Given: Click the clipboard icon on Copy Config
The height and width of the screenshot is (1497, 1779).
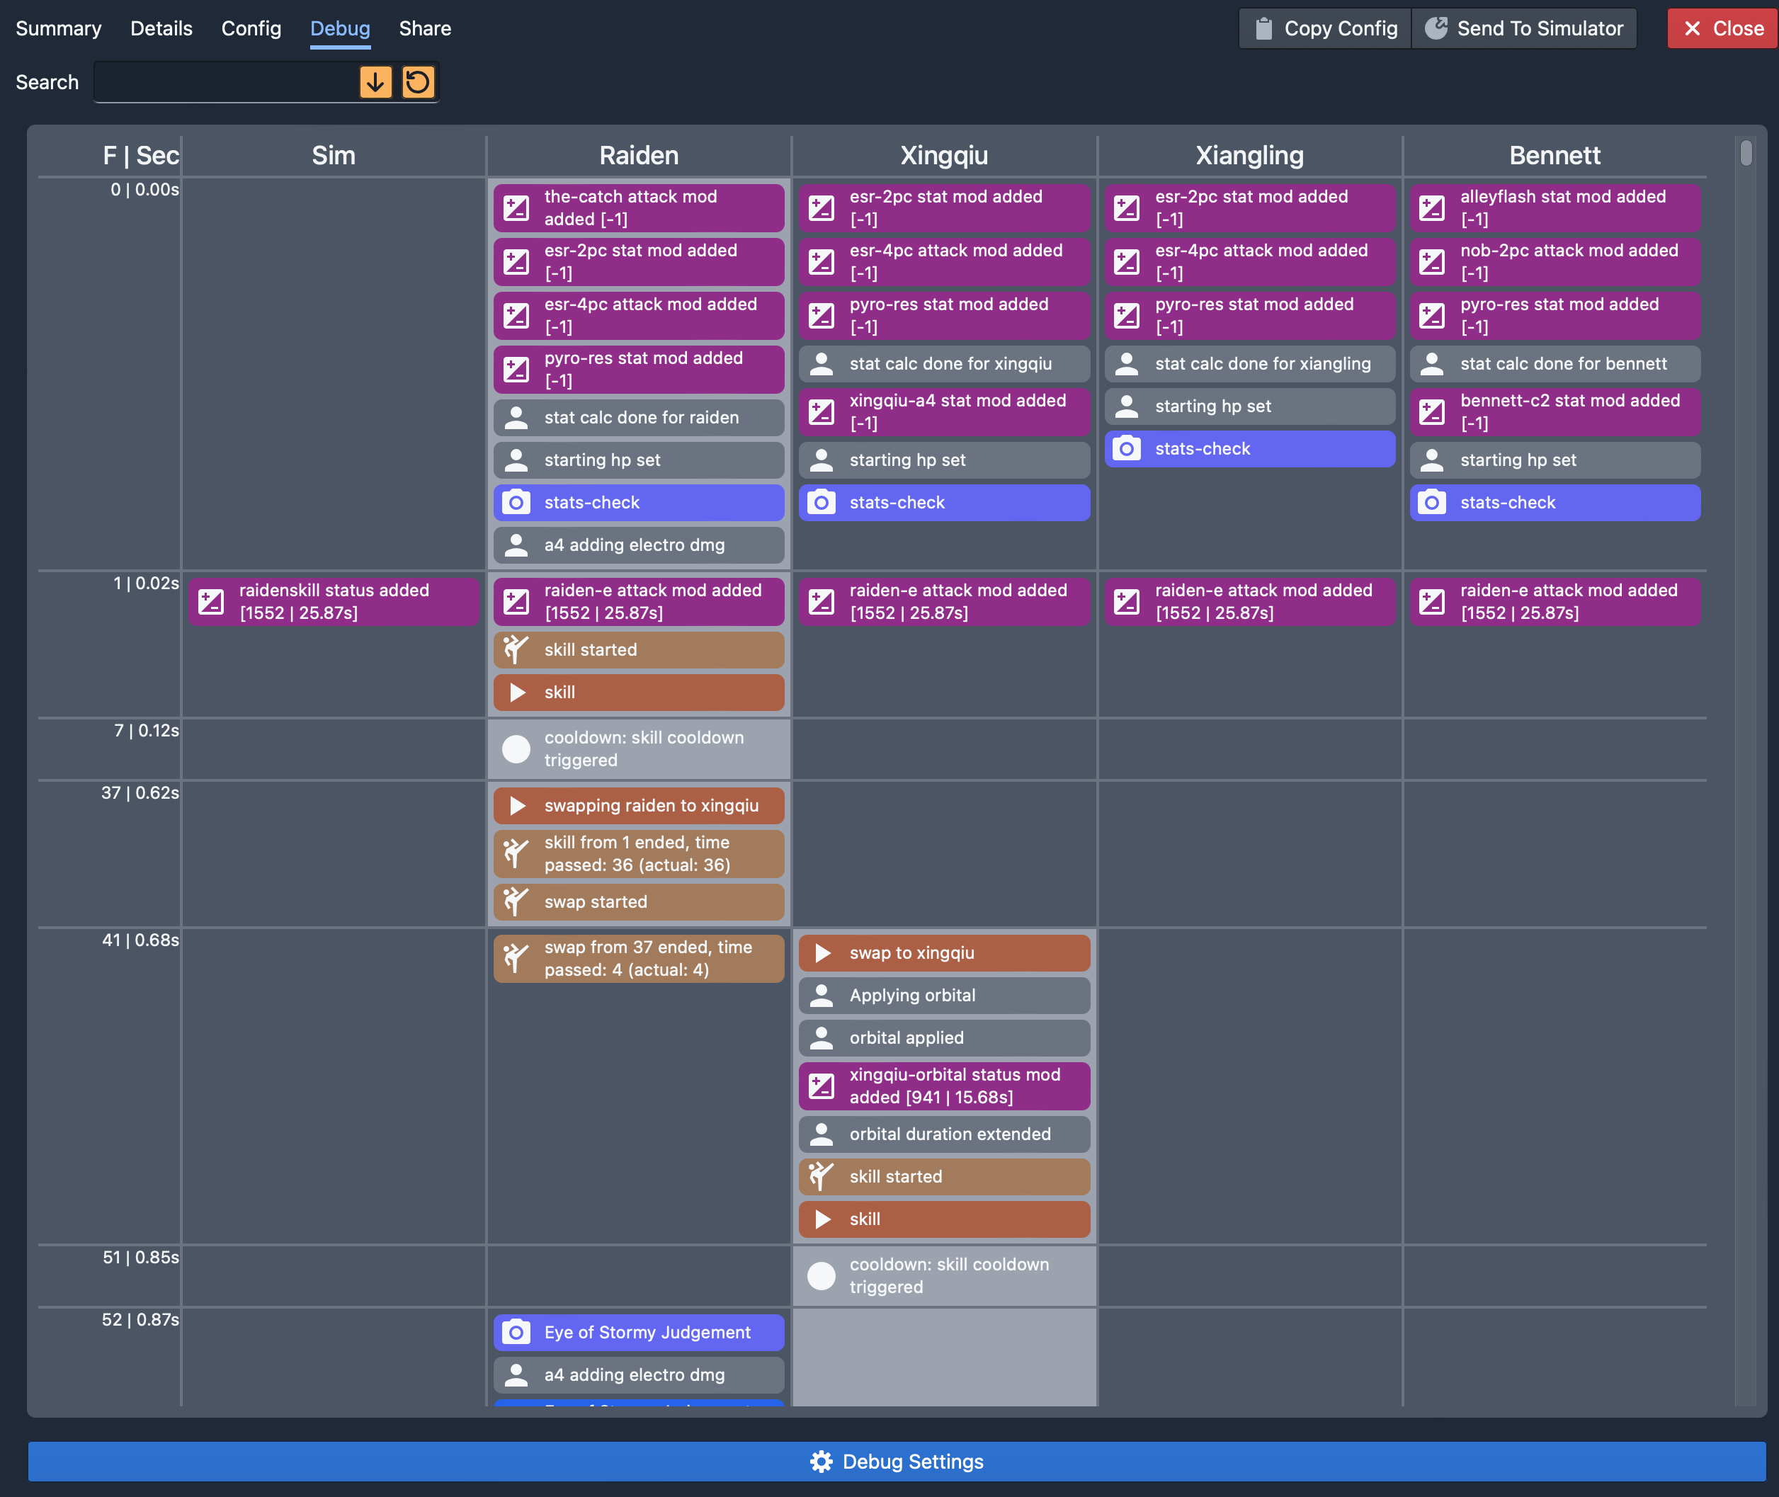Looking at the screenshot, I should tap(1264, 29).
